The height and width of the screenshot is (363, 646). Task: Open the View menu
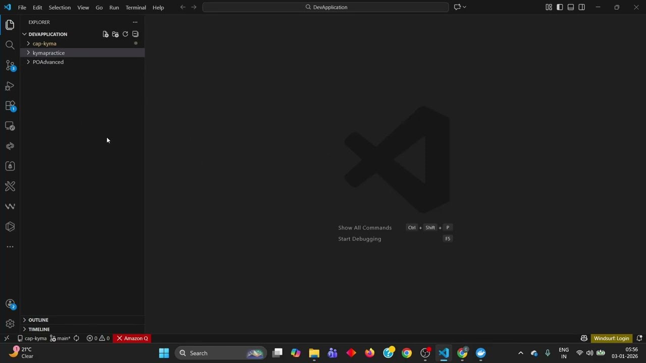coord(83,8)
